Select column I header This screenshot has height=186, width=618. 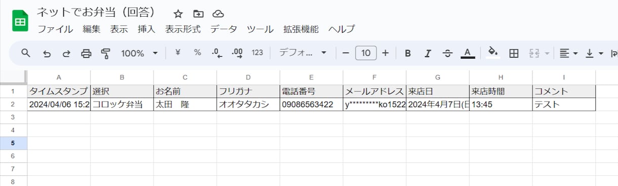click(x=564, y=77)
